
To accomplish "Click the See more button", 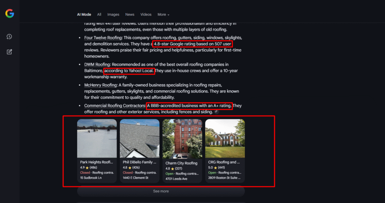I will pyautogui.click(x=161, y=191).
